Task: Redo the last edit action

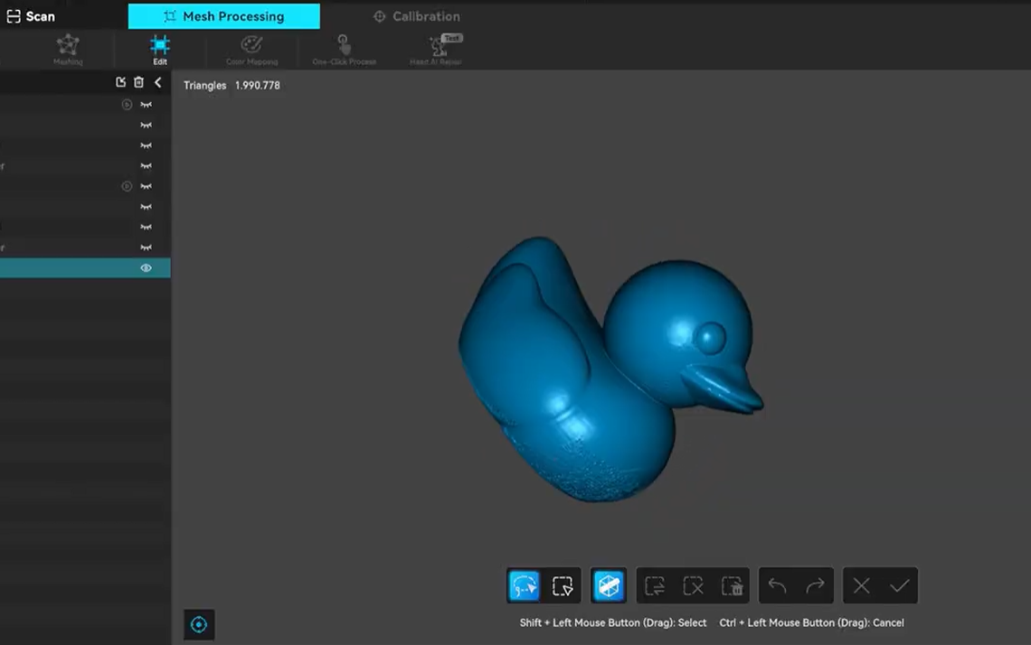Action: tap(815, 586)
